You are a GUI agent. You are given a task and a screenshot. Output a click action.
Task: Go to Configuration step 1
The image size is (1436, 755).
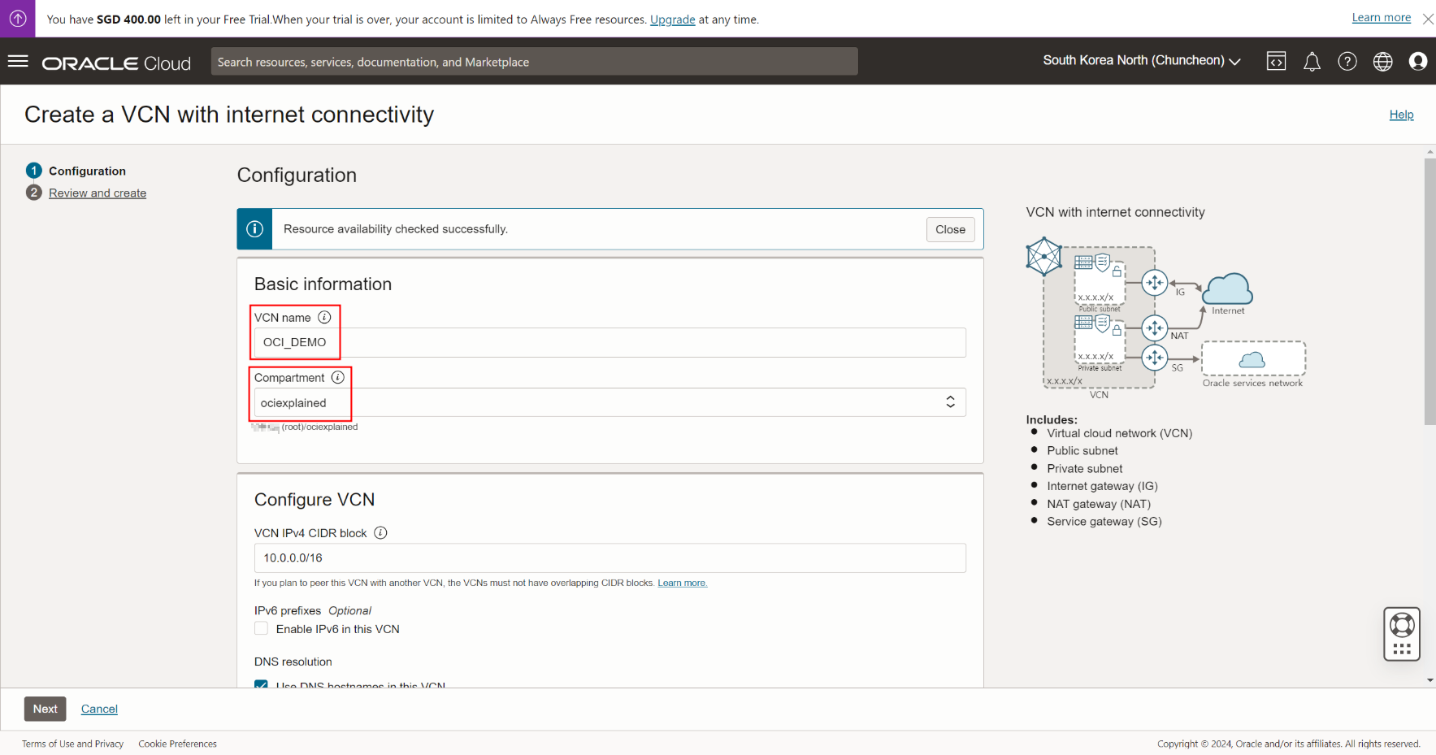click(87, 171)
